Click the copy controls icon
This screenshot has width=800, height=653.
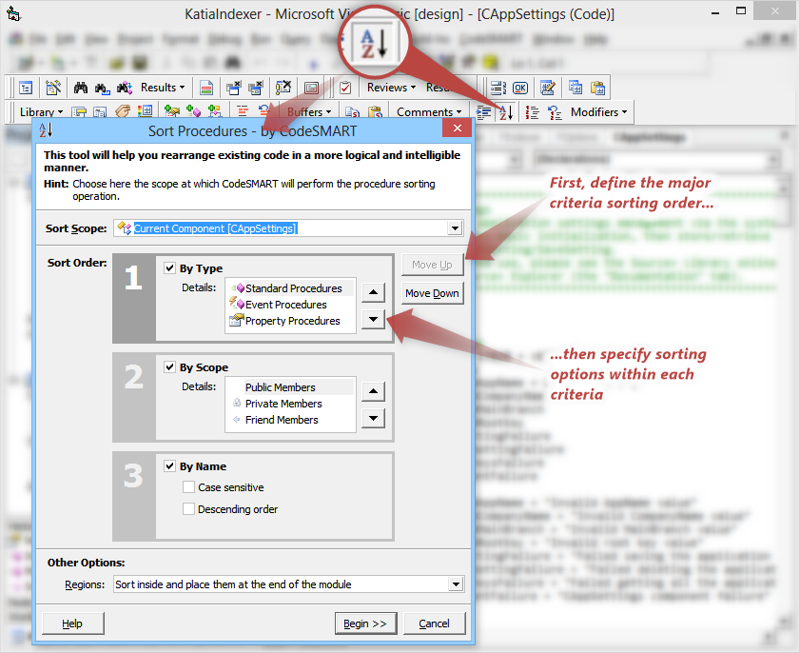pos(576,88)
